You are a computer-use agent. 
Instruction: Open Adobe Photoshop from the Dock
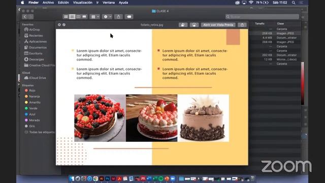click(107, 178)
